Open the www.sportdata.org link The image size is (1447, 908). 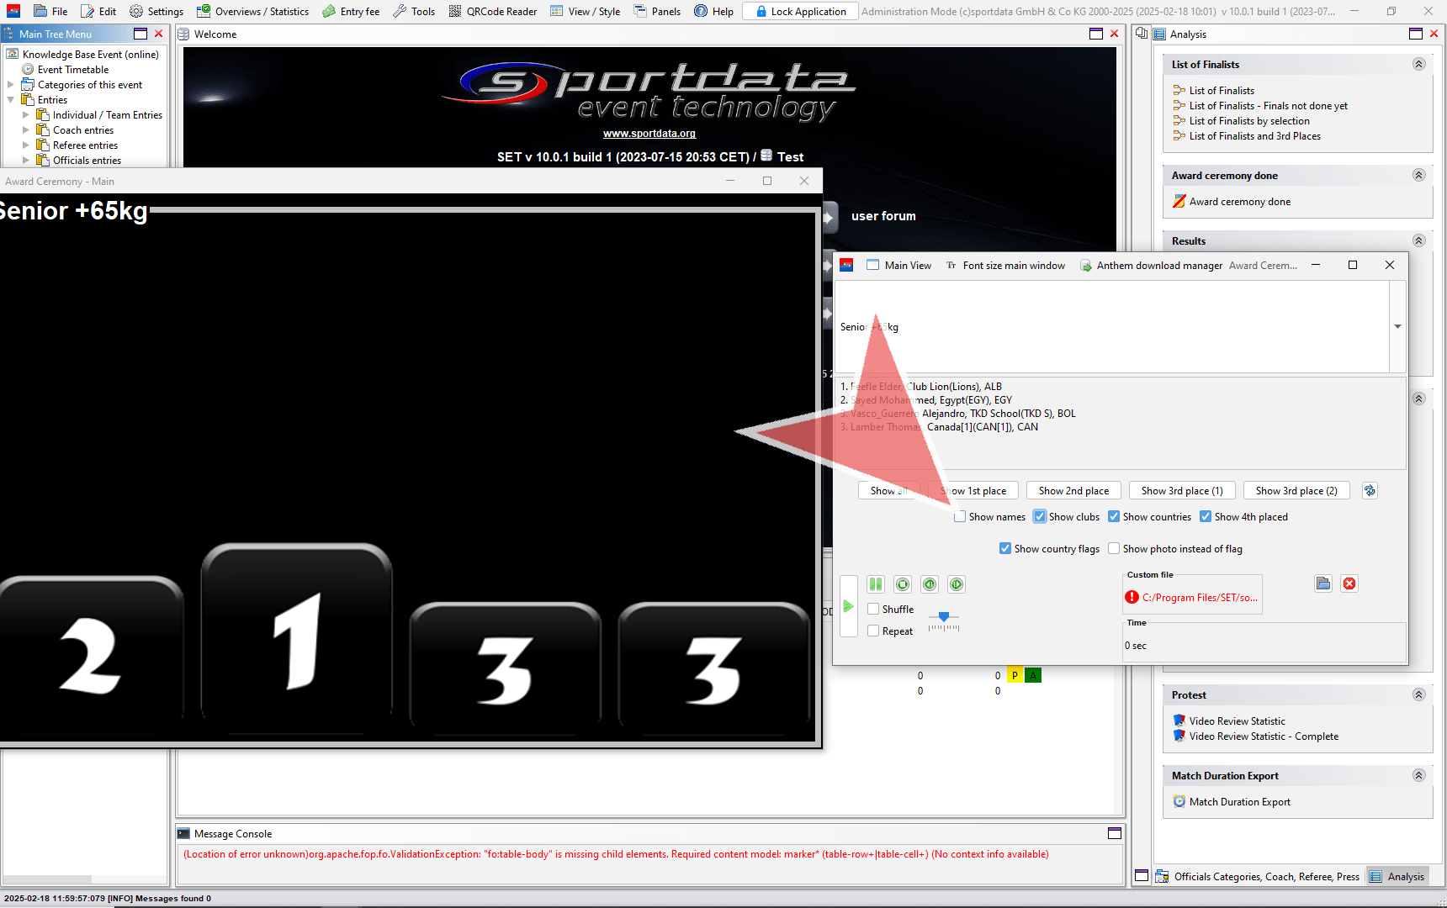point(649,134)
